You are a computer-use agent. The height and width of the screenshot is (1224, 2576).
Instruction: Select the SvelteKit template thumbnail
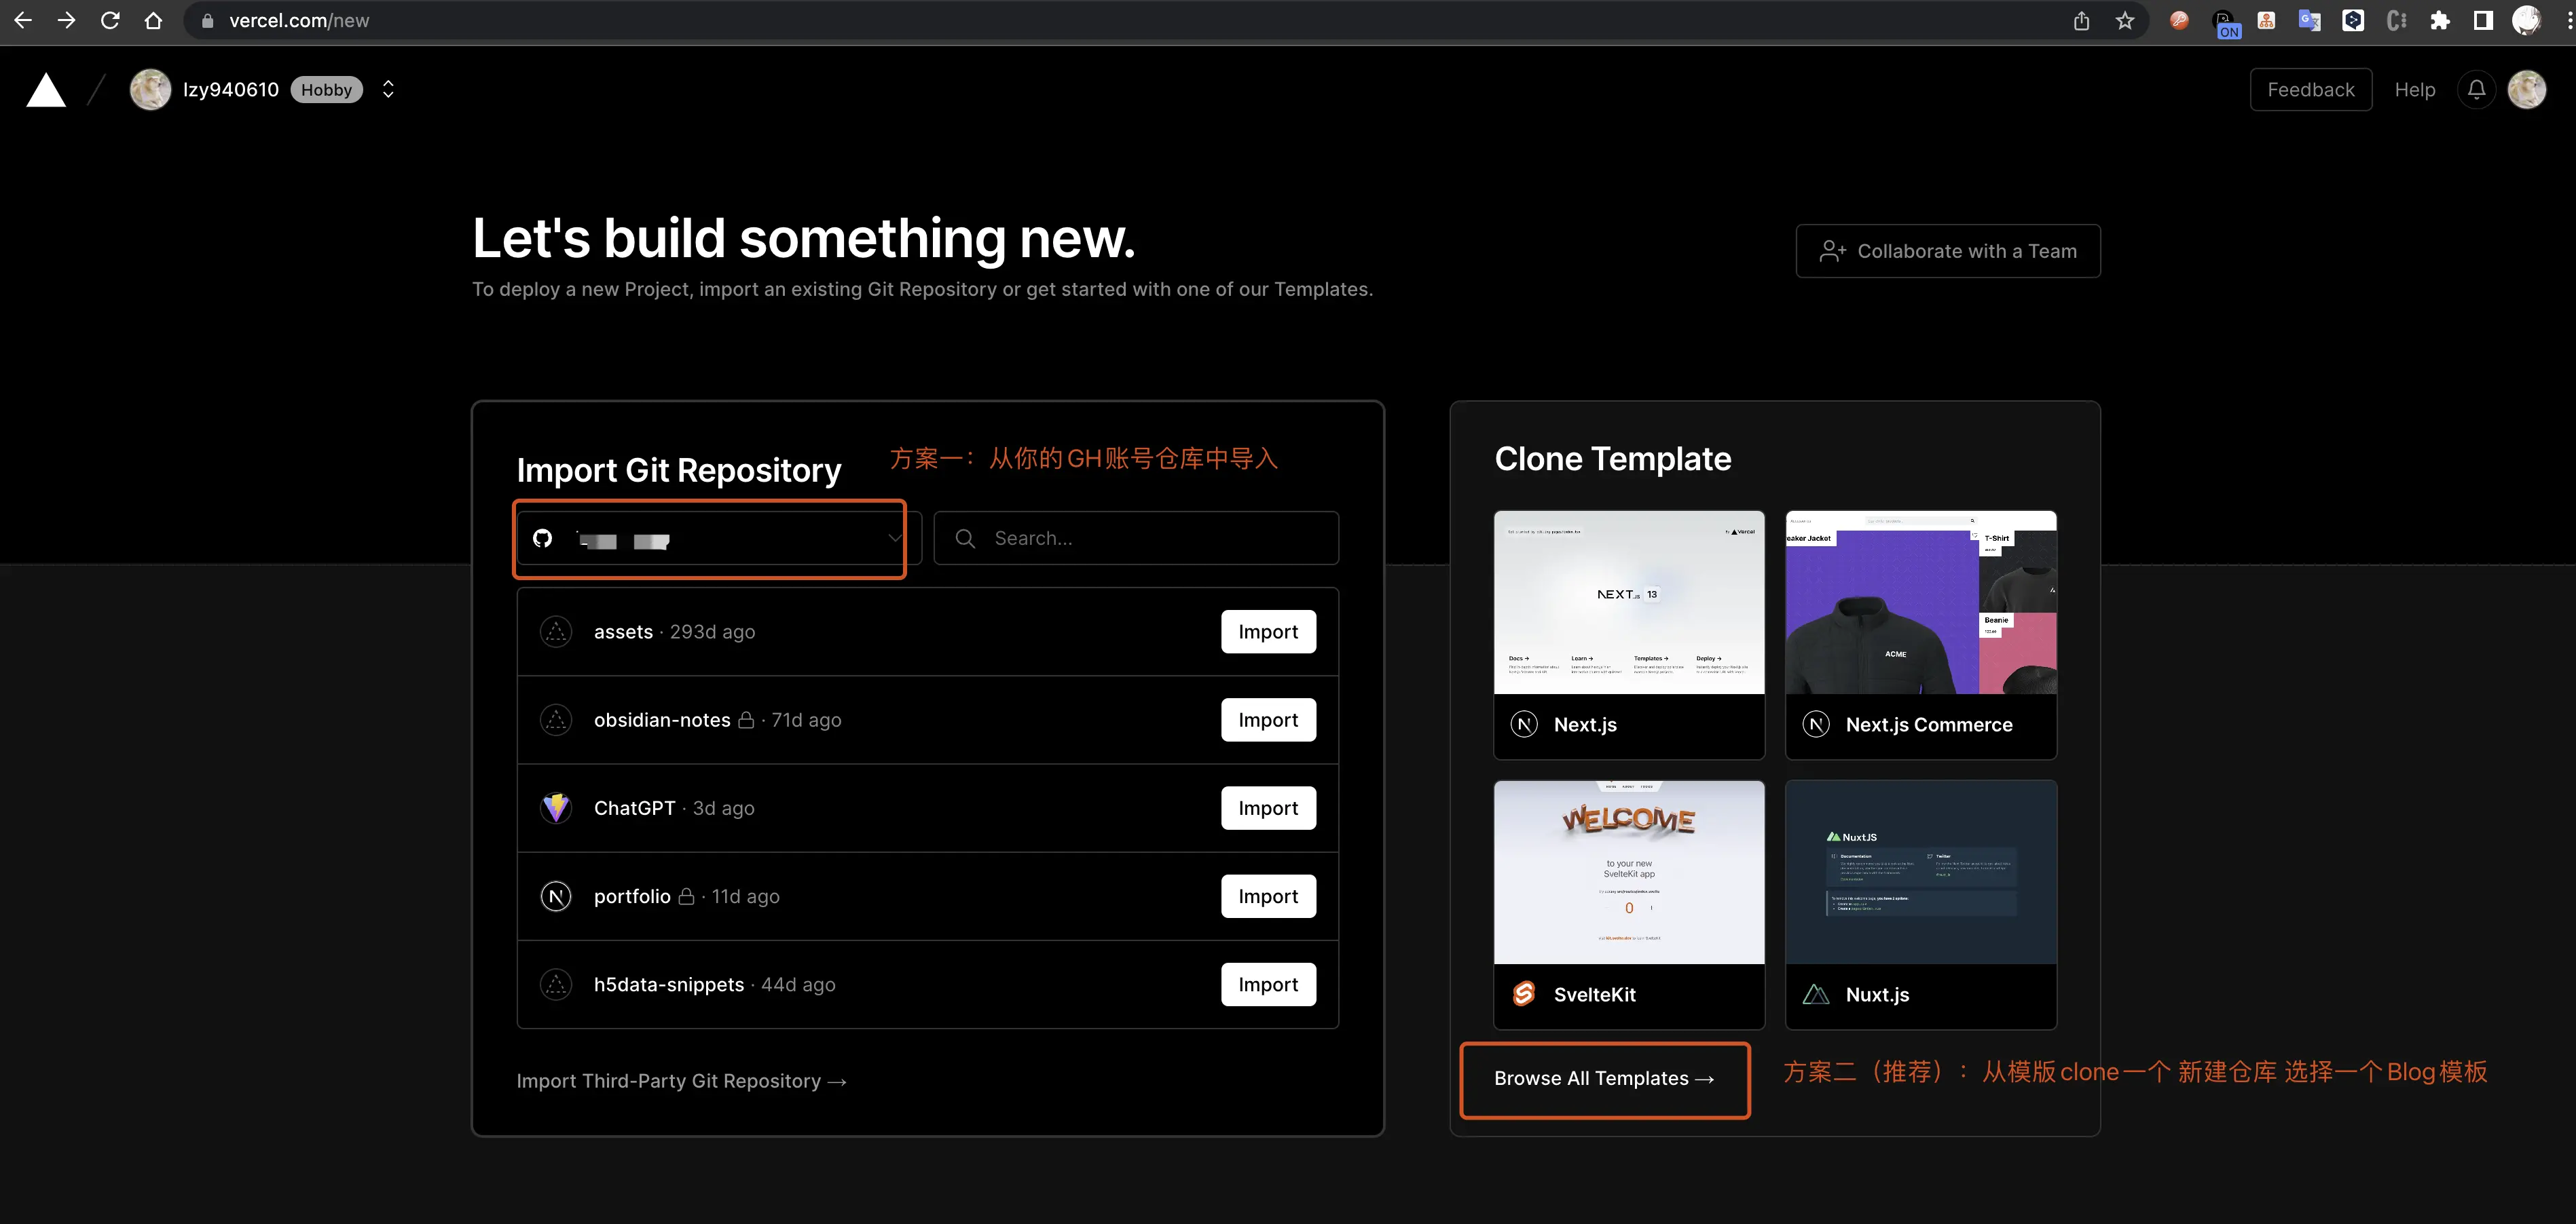pyautogui.click(x=1628, y=873)
